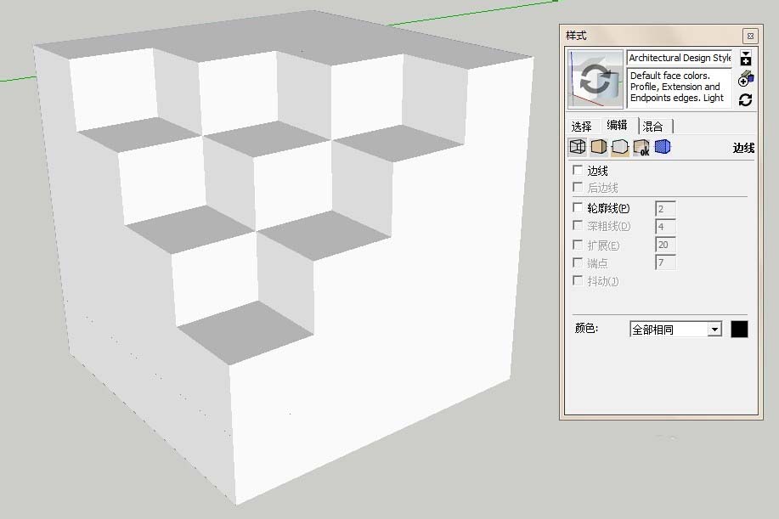The image size is (779, 519).
Task: Click the style description text field
Action: point(679,87)
